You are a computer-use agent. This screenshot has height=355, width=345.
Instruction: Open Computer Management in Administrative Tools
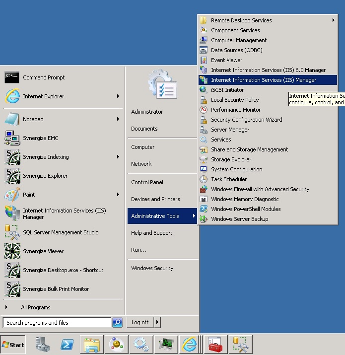(268, 40)
